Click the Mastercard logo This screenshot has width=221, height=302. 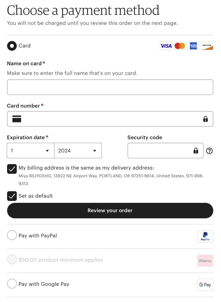click(x=180, y=46)
